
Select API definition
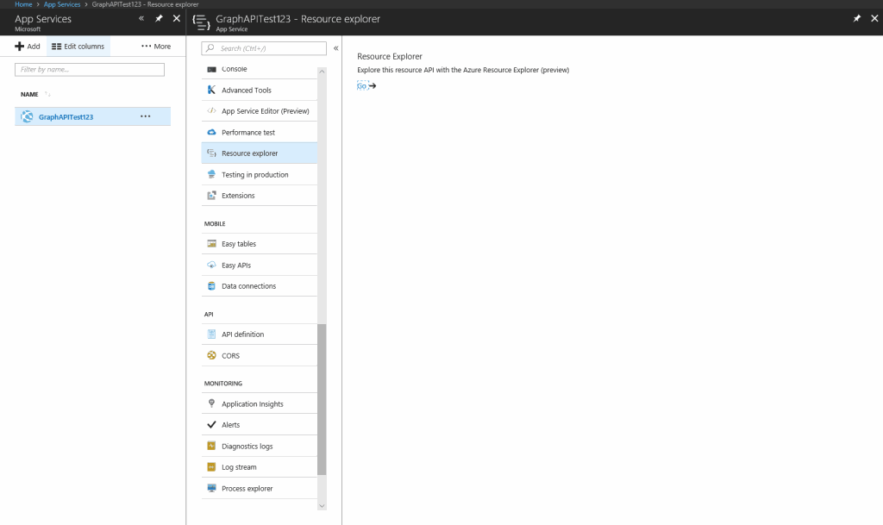pos(259,334)
